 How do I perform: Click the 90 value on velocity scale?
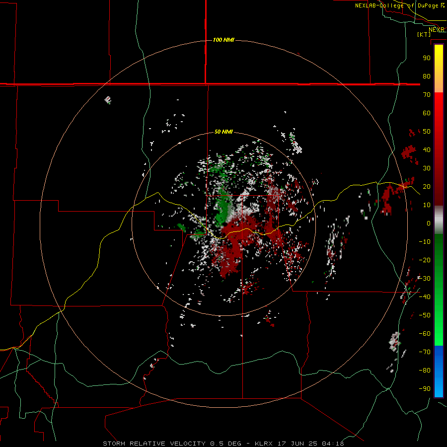point(427,58)
